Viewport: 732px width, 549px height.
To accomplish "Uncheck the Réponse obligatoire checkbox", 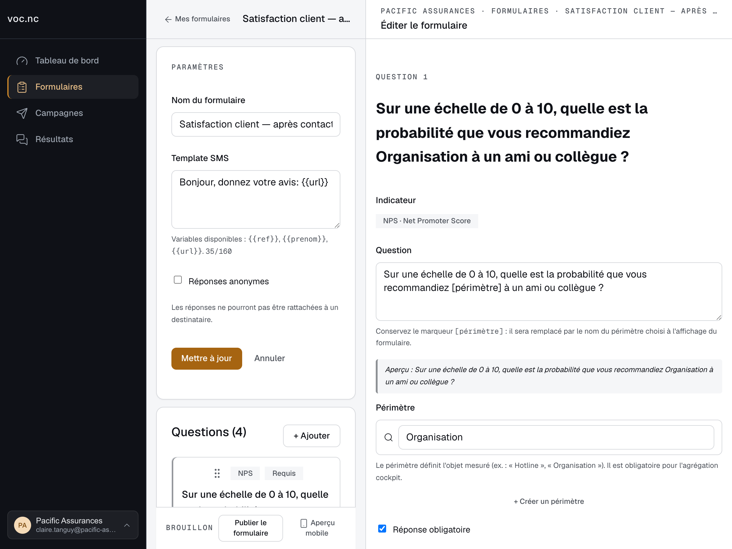I will click(382, 529).
